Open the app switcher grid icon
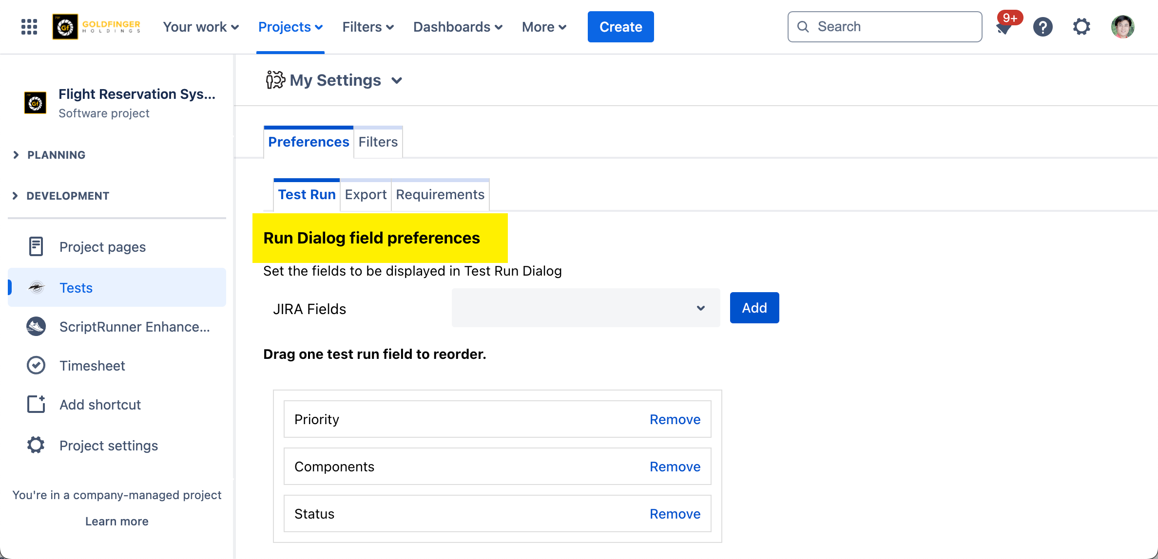1158x559 pixels. coord(28,27)
